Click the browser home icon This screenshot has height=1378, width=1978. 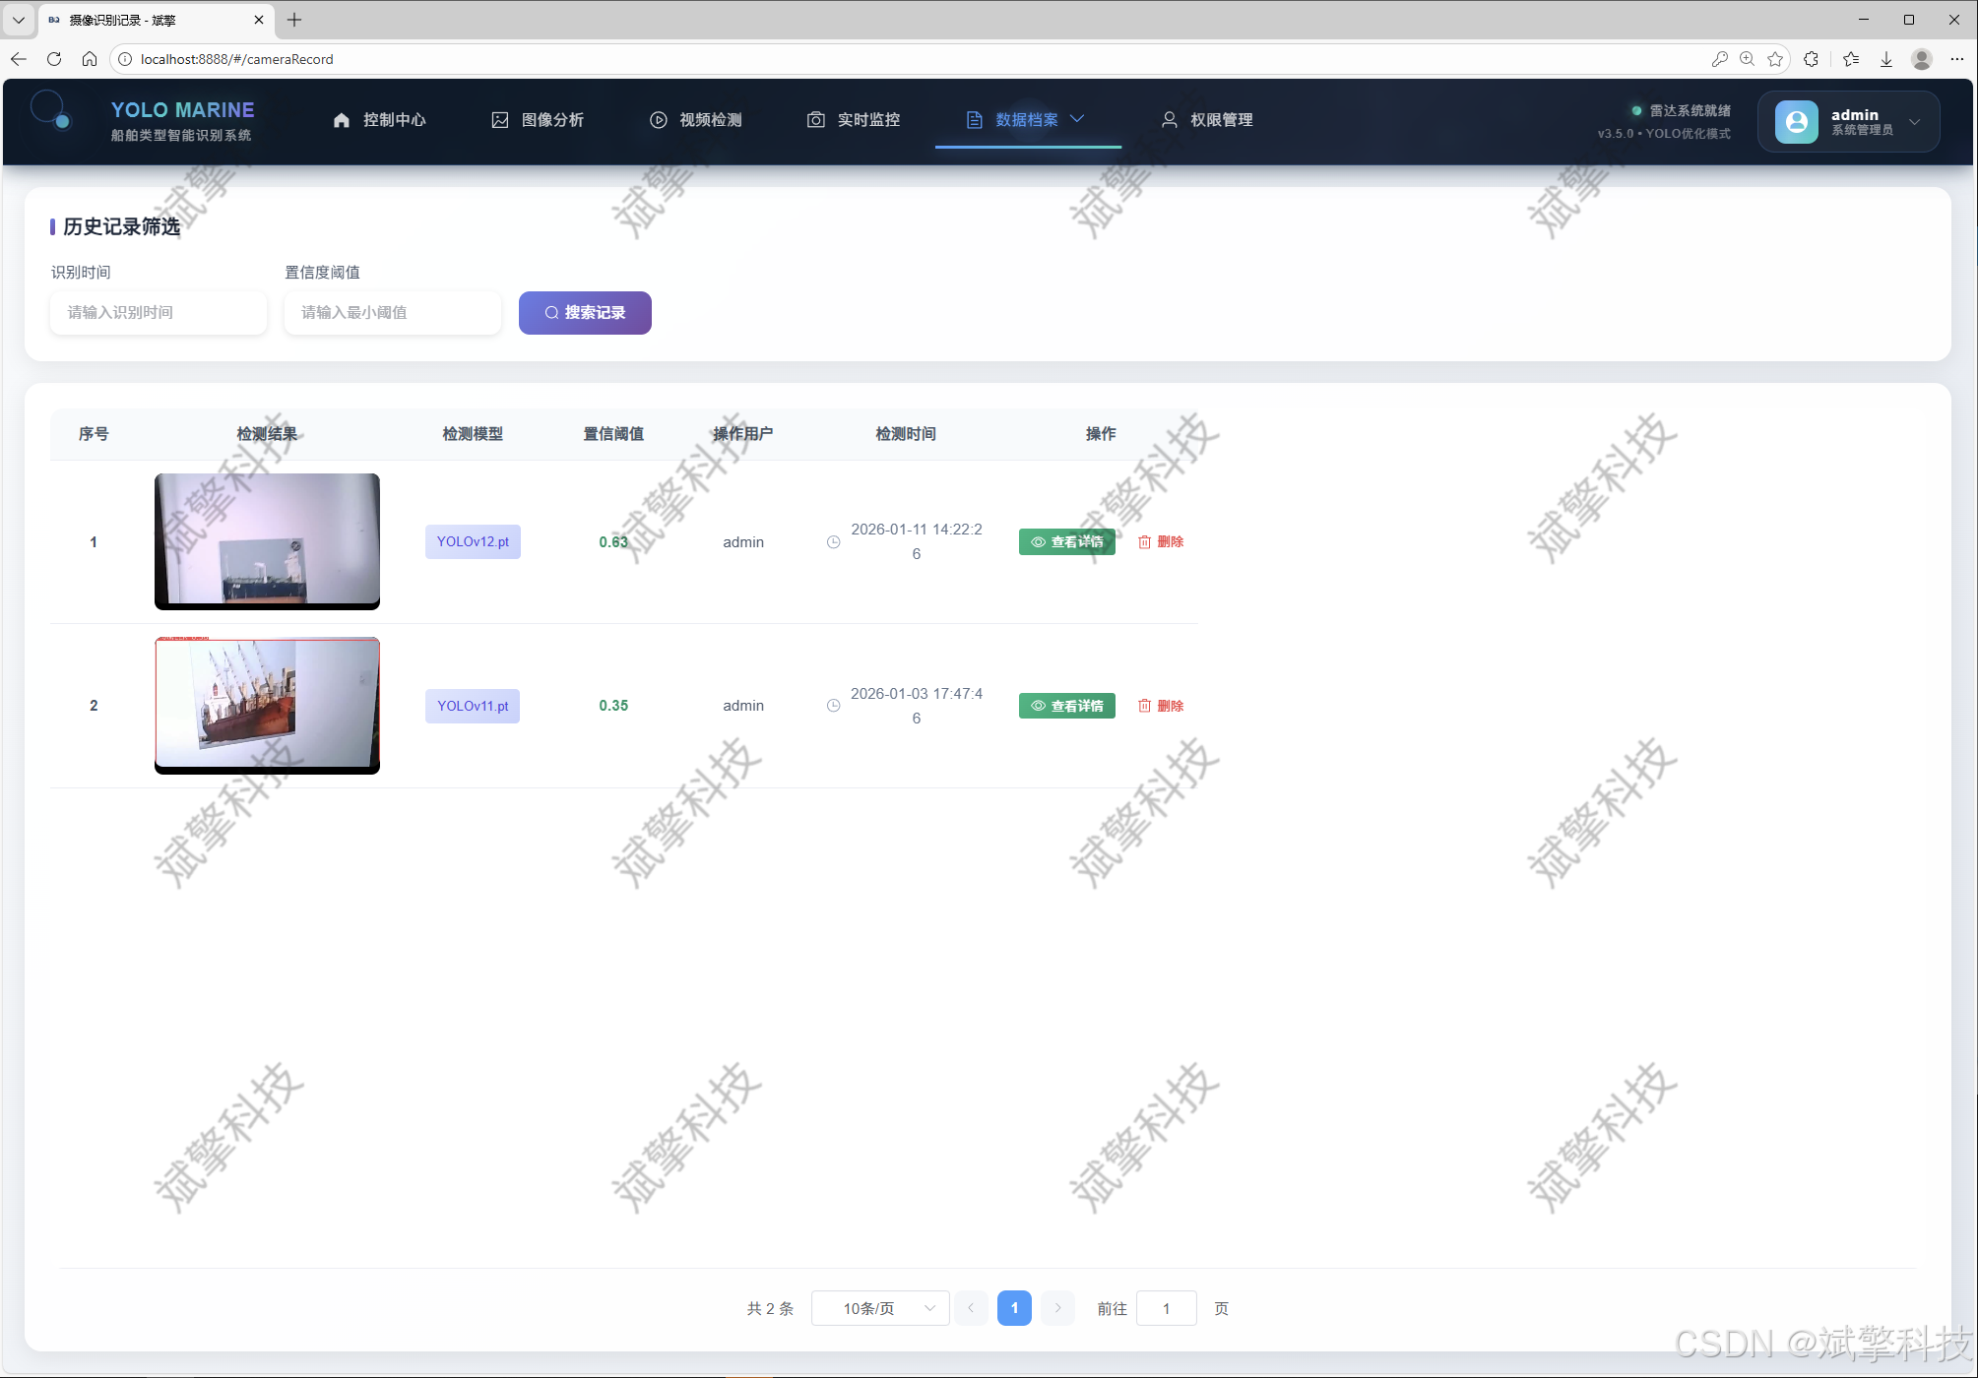(x=90, y=59)
